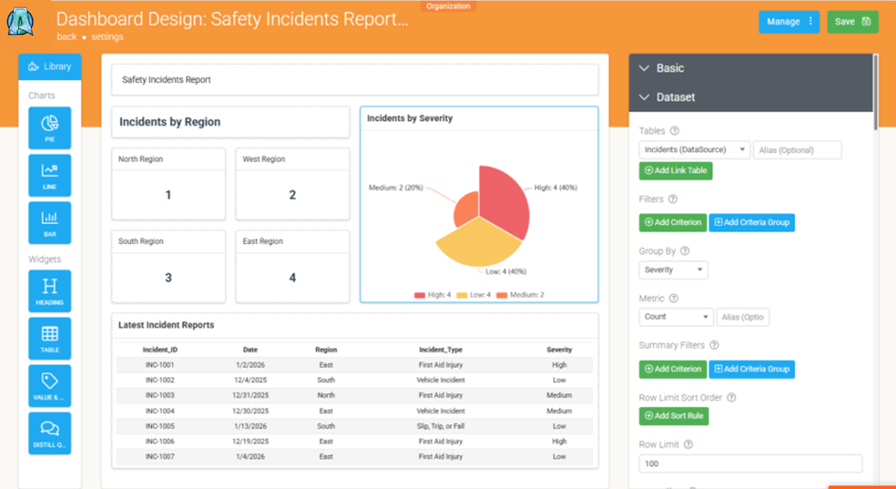Open the Count metric dropdown
Image resolution: width=896 pixels, height=489 pixels.
(676, 317)
